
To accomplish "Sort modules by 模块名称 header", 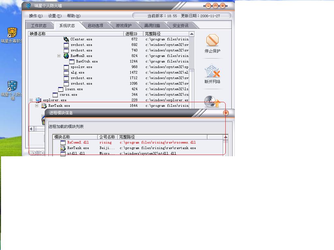I will click(x=75, y=137).
